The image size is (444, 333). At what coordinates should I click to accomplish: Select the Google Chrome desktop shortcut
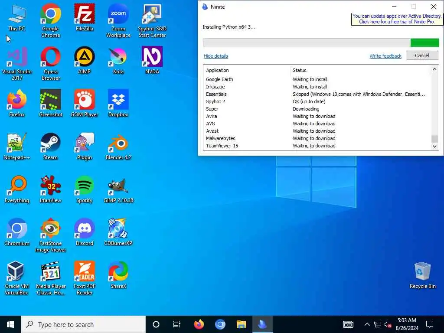[50, 21]
